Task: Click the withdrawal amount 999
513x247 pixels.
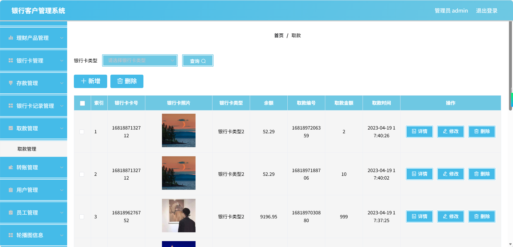Action: (x=344, y=217)
